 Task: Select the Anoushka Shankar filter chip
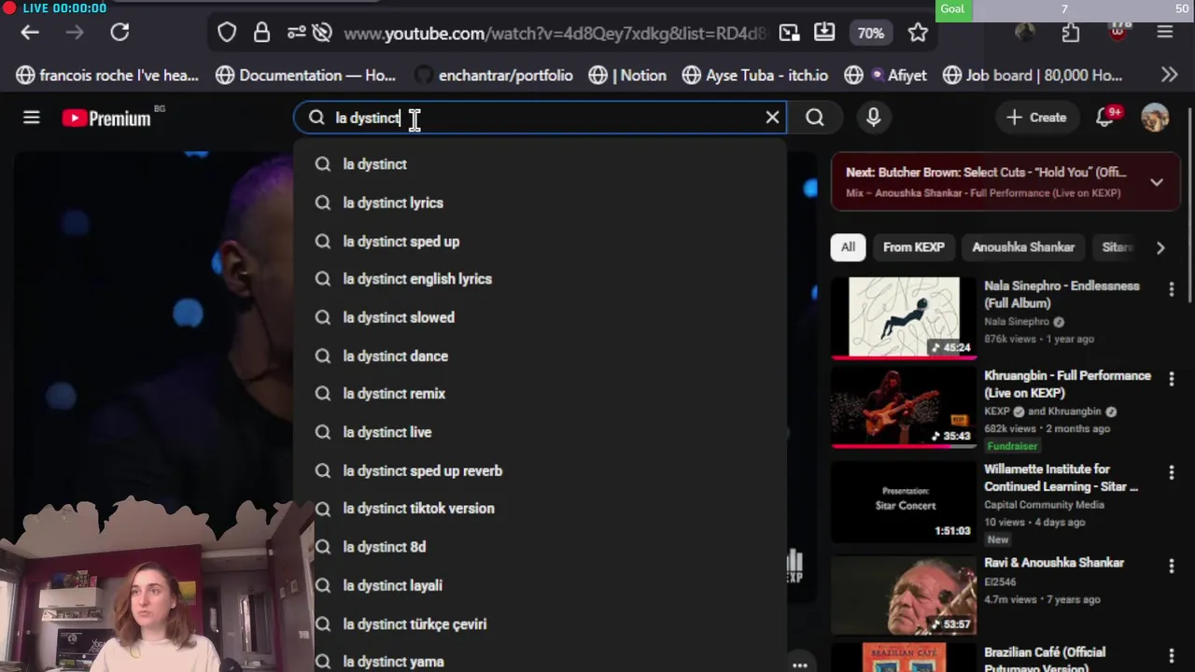[x=1023, y=247]
